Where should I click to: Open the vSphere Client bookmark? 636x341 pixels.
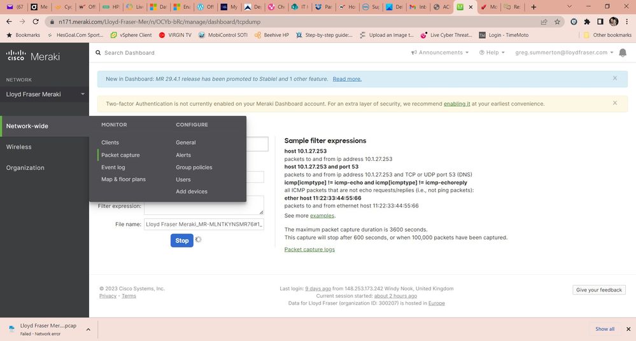pos(131,35)
